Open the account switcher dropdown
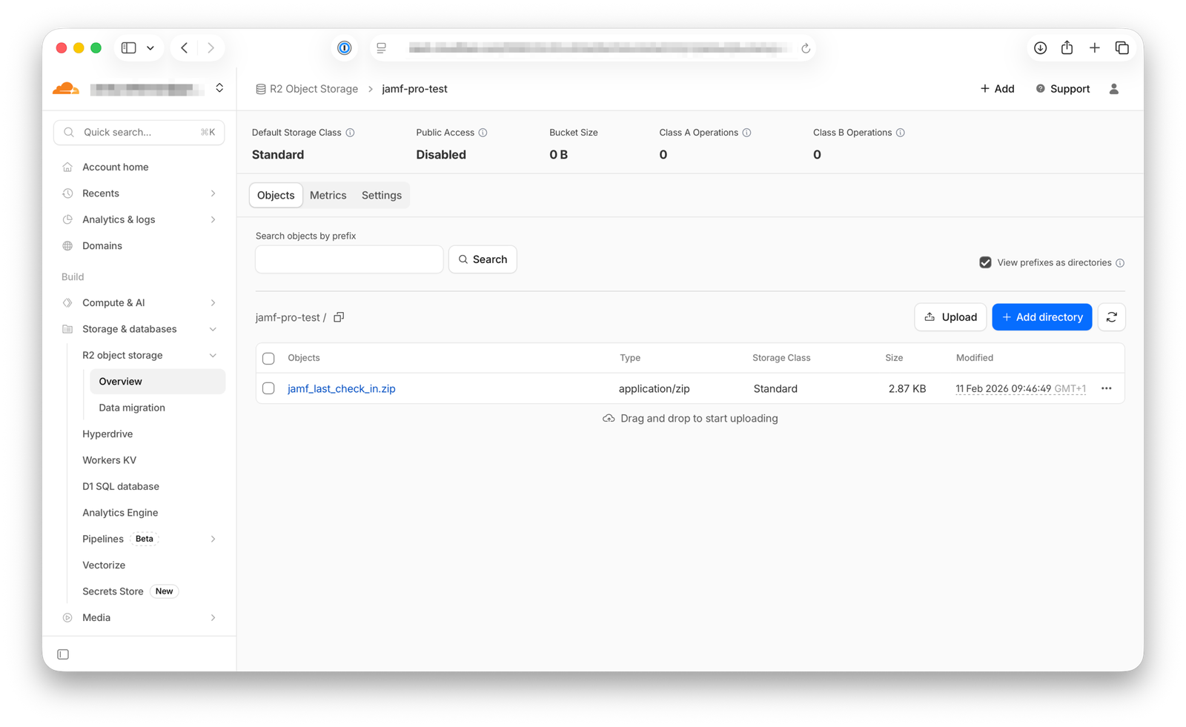This screenshot has width=1186, height=727. 219,88
